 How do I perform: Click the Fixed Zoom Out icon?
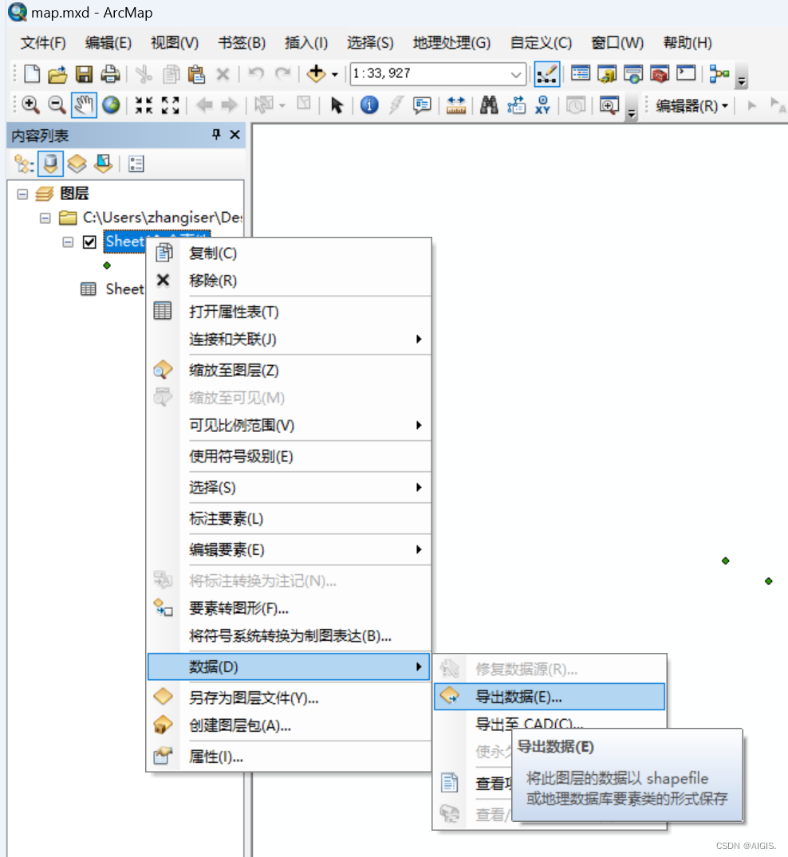[x=170, y=105]
